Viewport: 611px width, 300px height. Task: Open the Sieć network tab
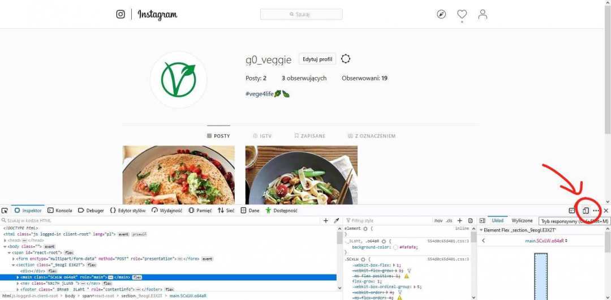226,211
